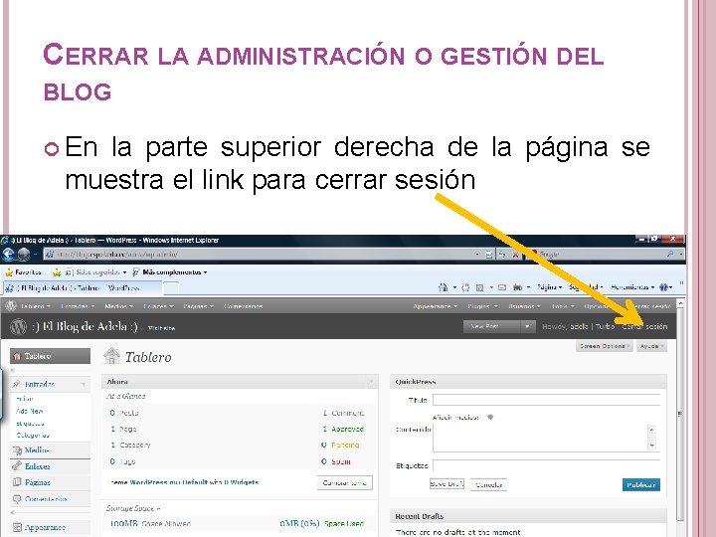The image size is (716, 537).
Task: Open the Sitios sugeridos favorites item
Action: pyautogui.click(x=96, y=272)
